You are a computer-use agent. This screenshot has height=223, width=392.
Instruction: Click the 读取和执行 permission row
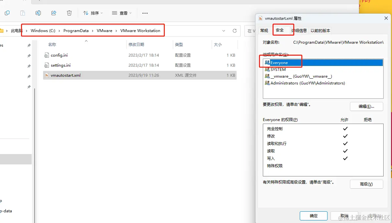323,143
